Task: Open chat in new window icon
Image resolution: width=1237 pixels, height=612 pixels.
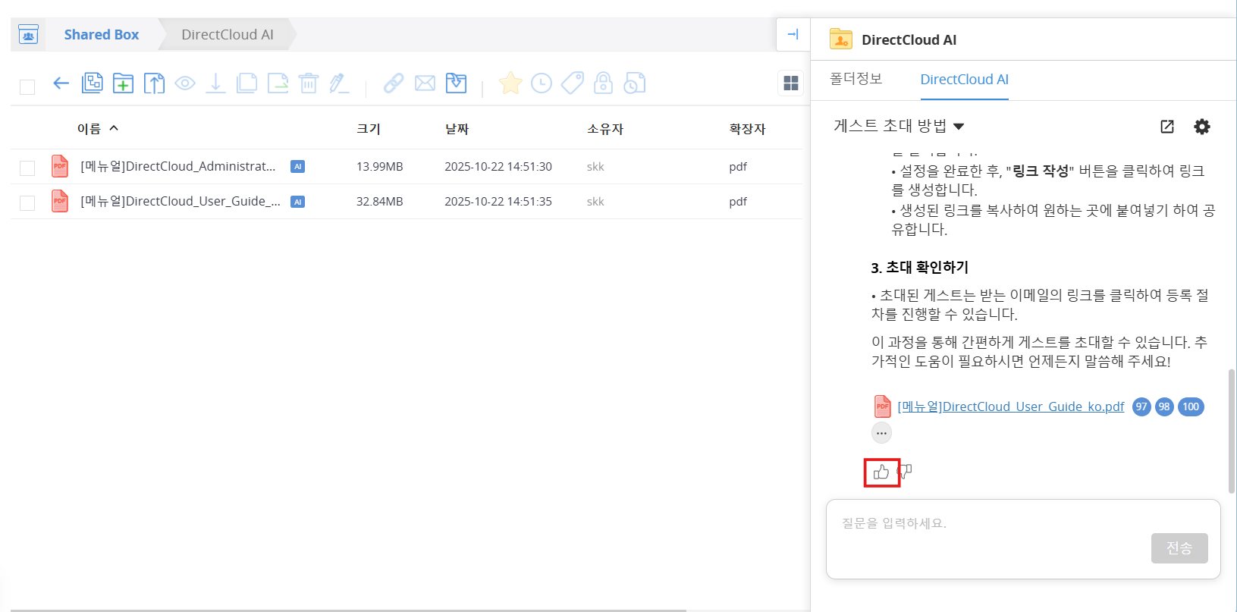Action: [x=1167, y=127]
